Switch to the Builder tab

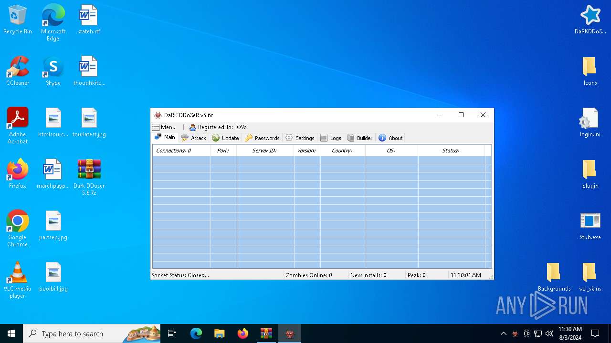[x=360, y=138]
